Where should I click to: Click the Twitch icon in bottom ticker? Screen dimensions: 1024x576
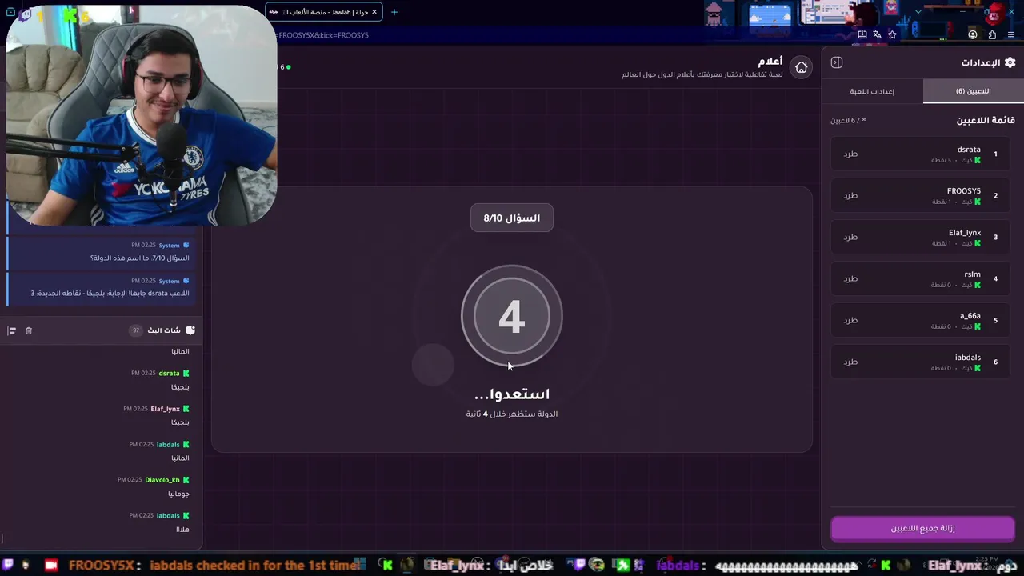click(9, 565)
